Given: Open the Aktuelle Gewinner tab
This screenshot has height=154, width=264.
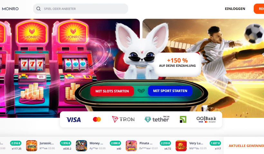Looking at the screenshot, I should point(246,146).
